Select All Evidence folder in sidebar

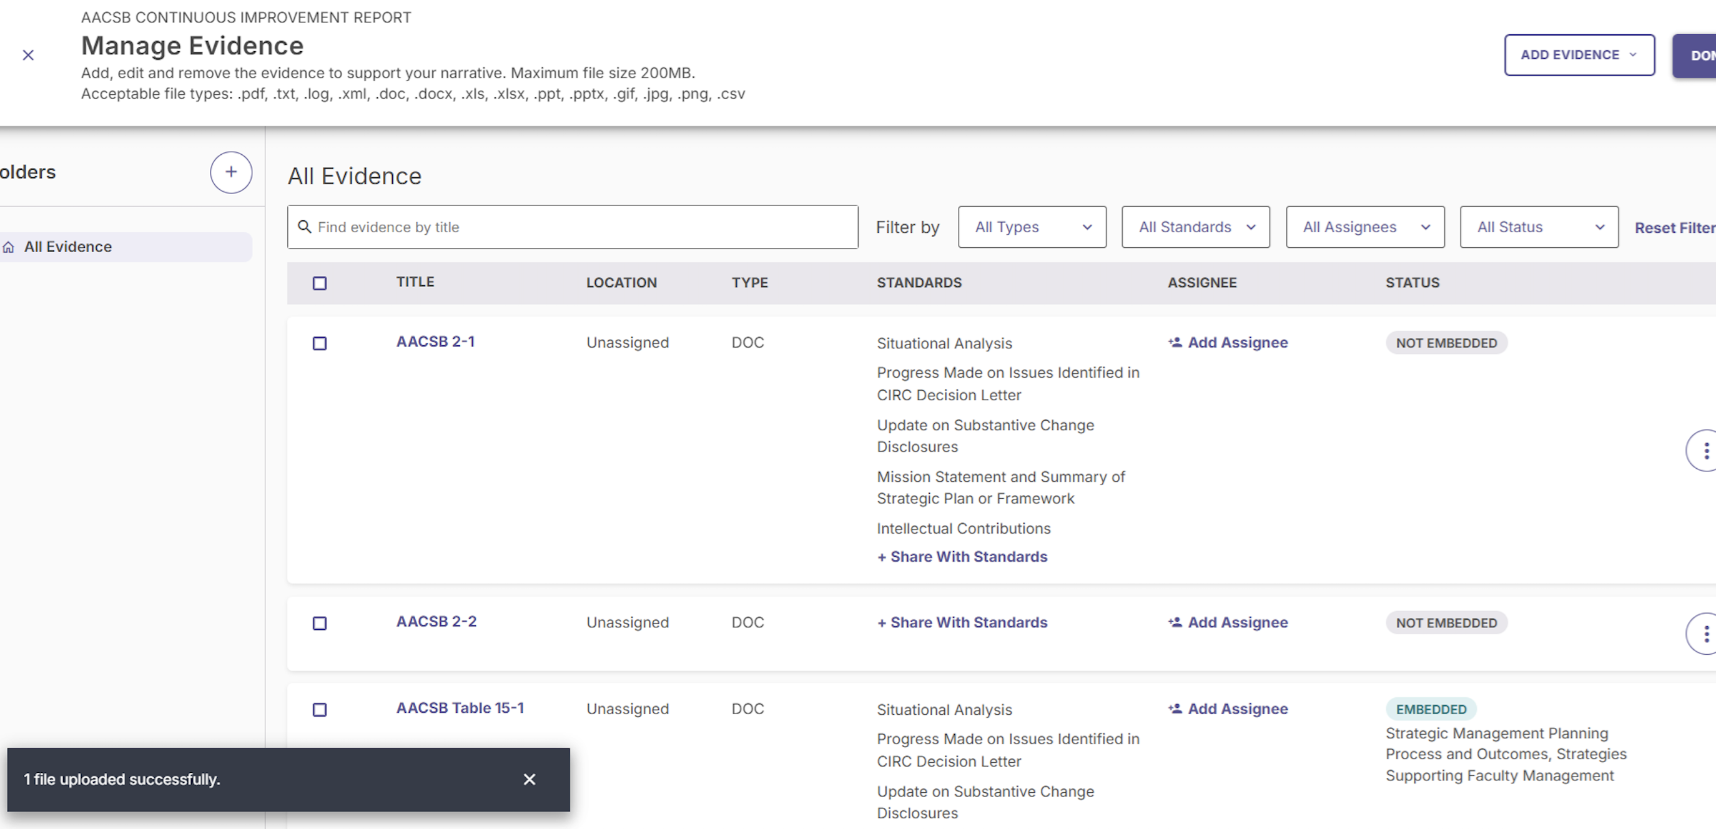(126, 247)
